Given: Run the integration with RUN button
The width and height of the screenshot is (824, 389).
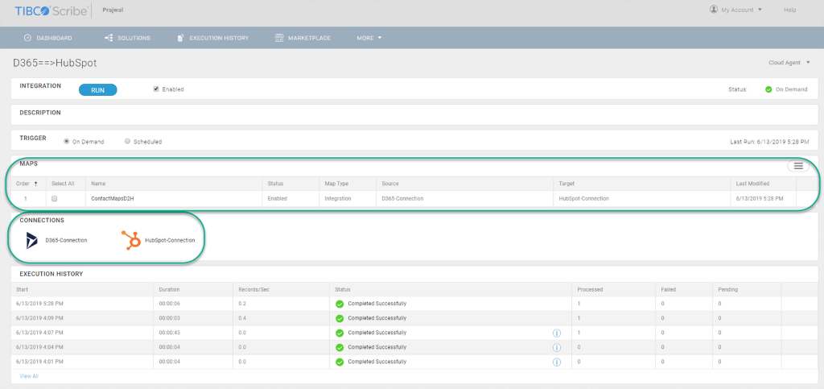Looking at the screenshot, I should pos(97,90).
